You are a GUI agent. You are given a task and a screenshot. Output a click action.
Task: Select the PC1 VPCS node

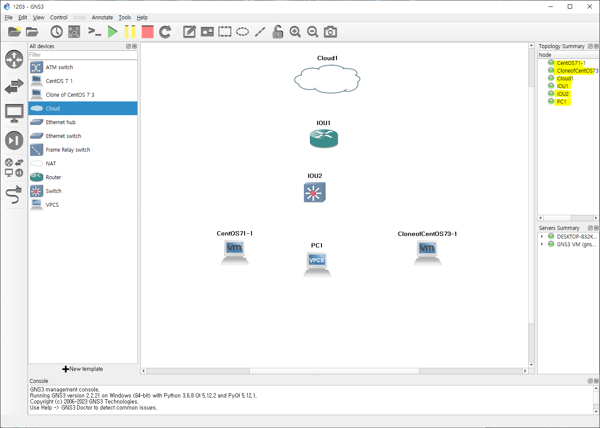click(317, 264)
